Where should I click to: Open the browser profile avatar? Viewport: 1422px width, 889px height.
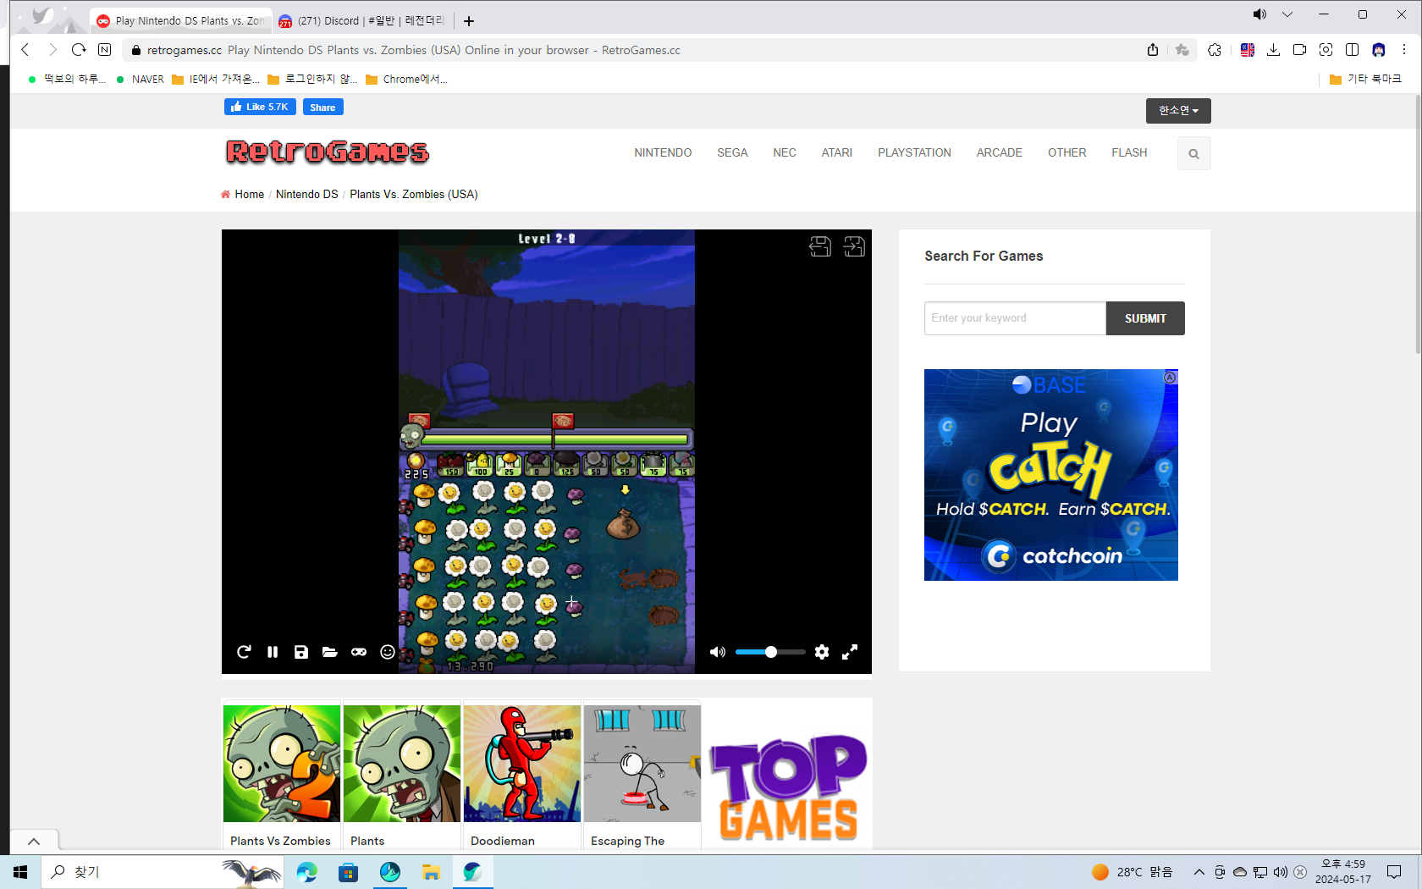pos(1379,50)
